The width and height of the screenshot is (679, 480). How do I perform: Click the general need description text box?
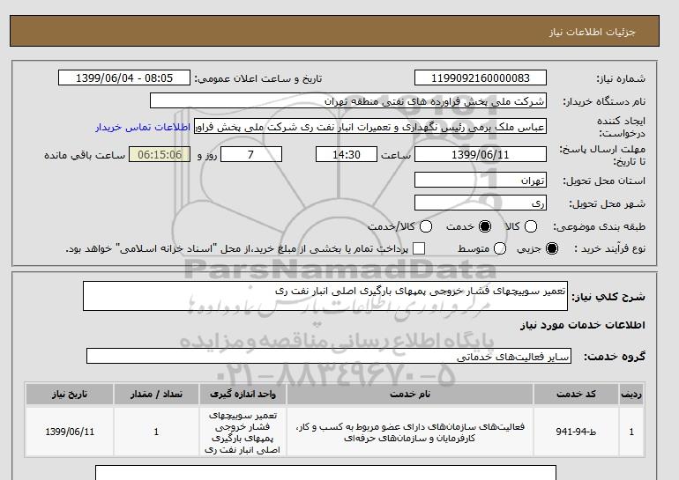[x=325, y=296]
